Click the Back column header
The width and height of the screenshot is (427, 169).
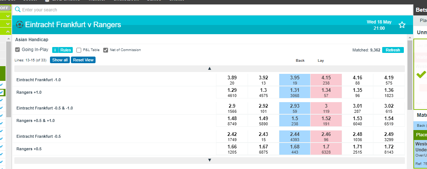[300, 60]
